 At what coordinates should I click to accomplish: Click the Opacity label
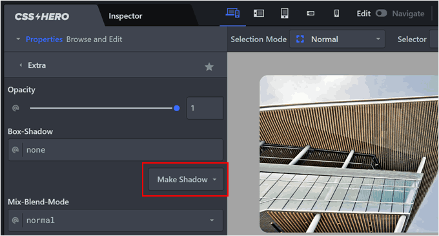pos(21,90)
